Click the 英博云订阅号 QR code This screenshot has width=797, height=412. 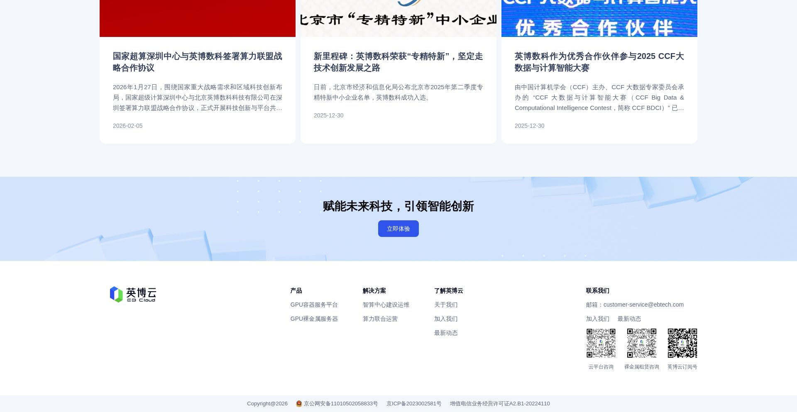point(682,343)
